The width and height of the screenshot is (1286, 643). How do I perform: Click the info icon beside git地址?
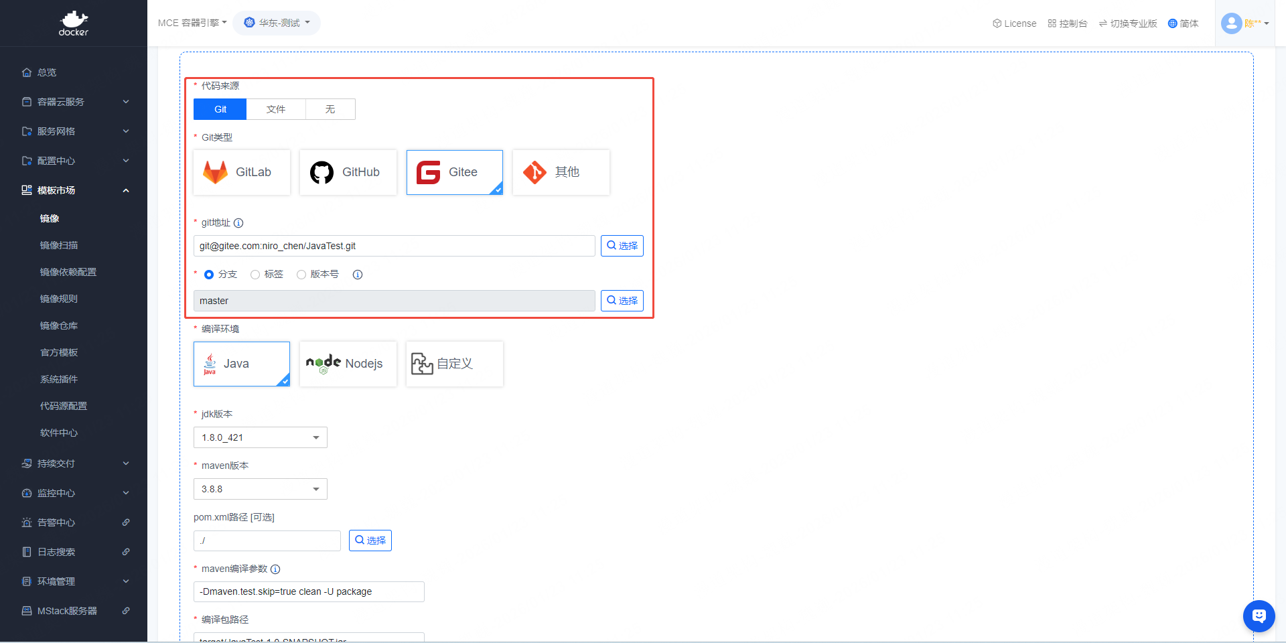[238, 223]
